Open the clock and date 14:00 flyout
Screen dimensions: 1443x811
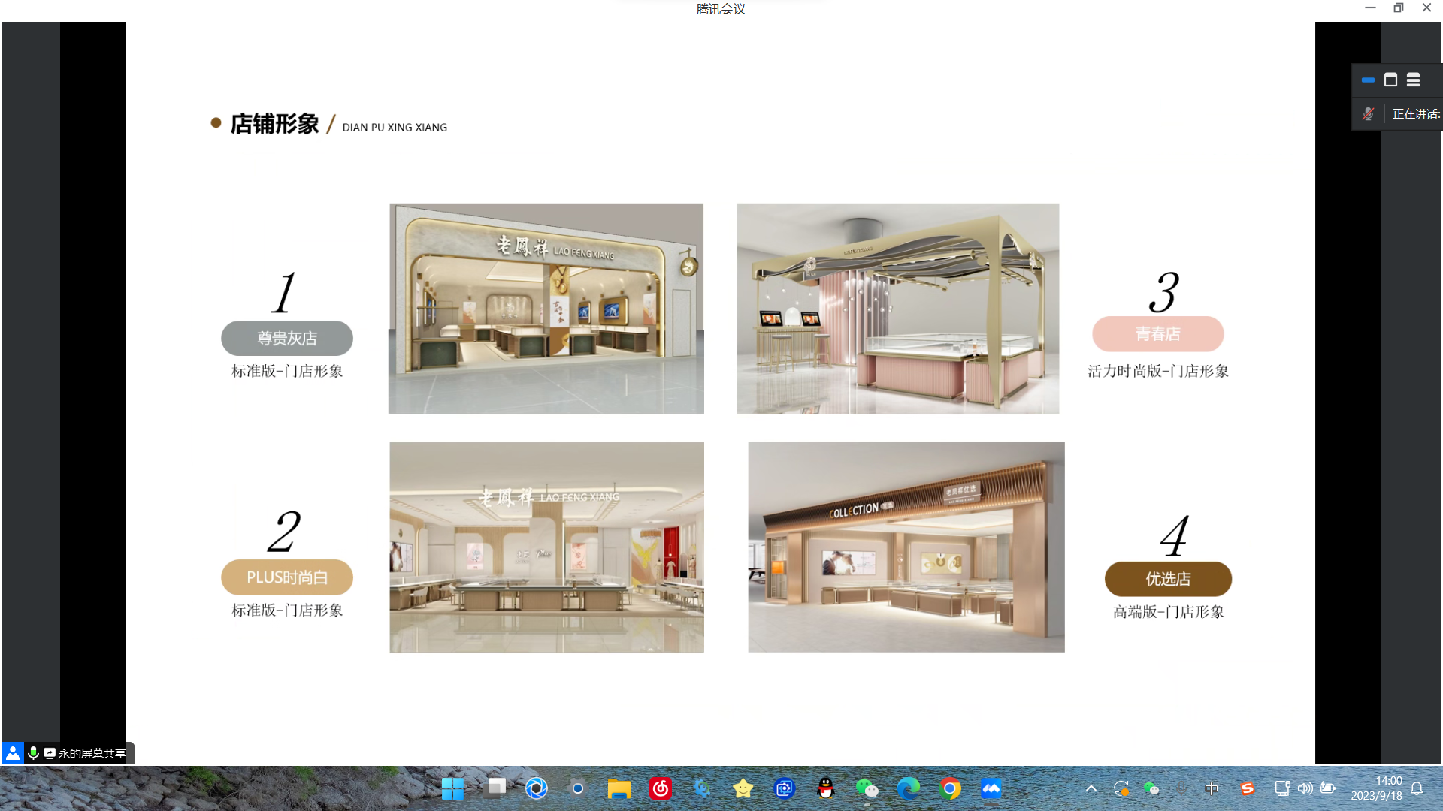click(1376, 788)
